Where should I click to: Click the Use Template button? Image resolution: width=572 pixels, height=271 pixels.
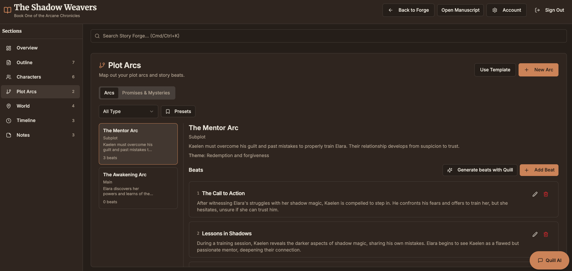(495, 70)
